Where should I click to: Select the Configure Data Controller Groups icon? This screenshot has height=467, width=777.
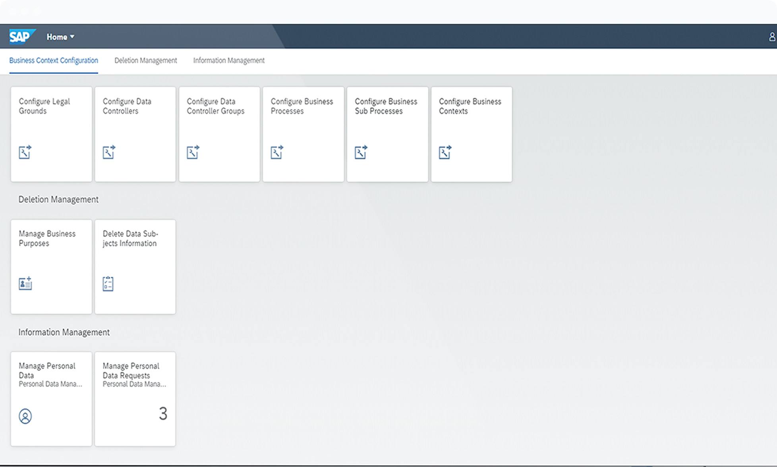193,152
